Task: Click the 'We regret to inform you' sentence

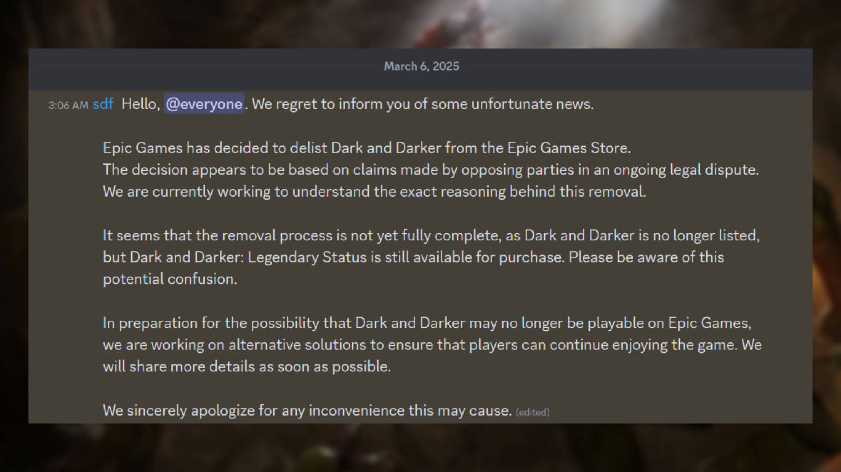Action: coord(422,104)
